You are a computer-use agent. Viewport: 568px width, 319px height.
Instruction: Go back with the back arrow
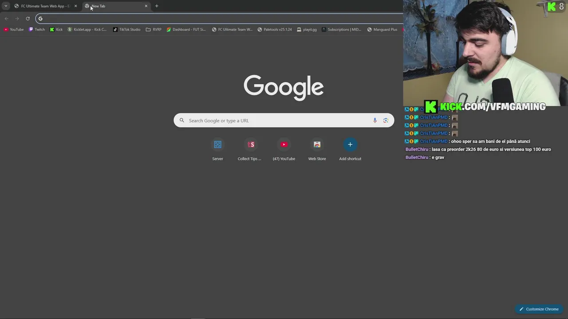tap(6, 19)
